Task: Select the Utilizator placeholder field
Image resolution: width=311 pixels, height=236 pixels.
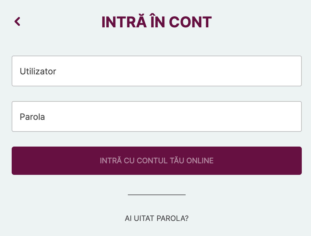Action: pyautogui.click(x=156, y=71)
